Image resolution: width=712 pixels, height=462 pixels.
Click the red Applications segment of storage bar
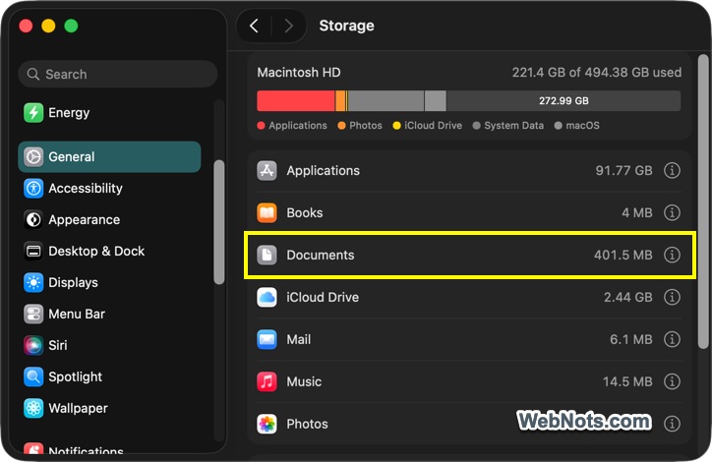point(296,100)
